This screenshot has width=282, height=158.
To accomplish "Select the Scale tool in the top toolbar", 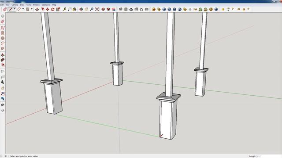I will 58,9.
